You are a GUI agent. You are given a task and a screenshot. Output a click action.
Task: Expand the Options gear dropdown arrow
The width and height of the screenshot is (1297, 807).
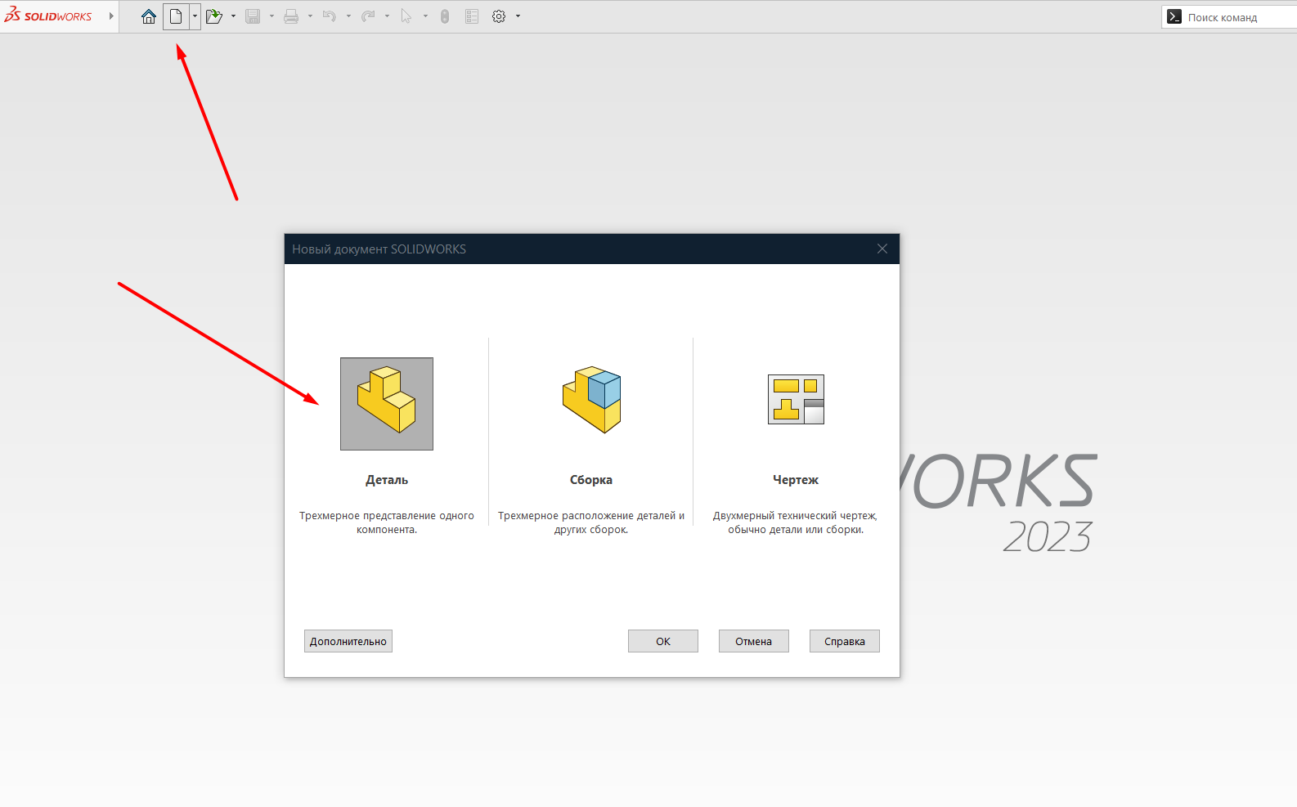[518, 16]
